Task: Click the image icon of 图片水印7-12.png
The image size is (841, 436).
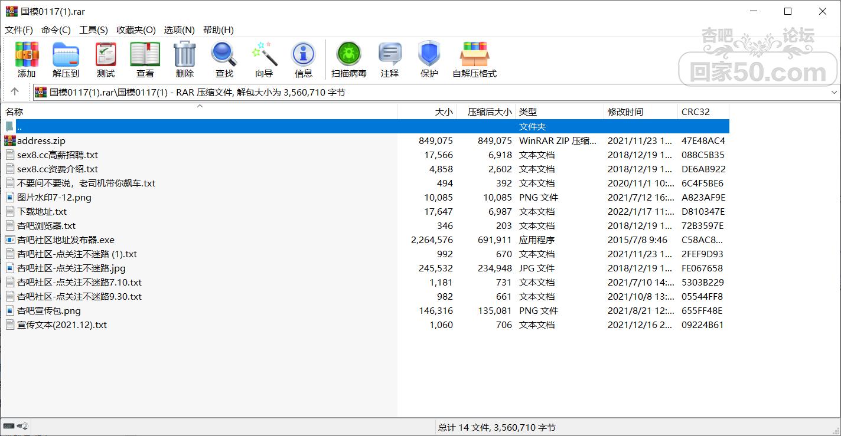Action: click(10, 197)
